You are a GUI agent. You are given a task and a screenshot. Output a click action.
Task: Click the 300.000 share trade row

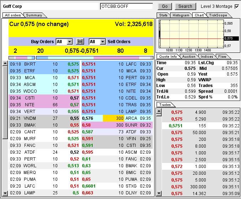(x=201, y=187)
